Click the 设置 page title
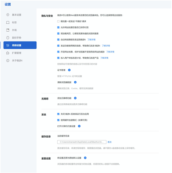Image resolution: width=172 pixels, height=173 pixels. 8,4
